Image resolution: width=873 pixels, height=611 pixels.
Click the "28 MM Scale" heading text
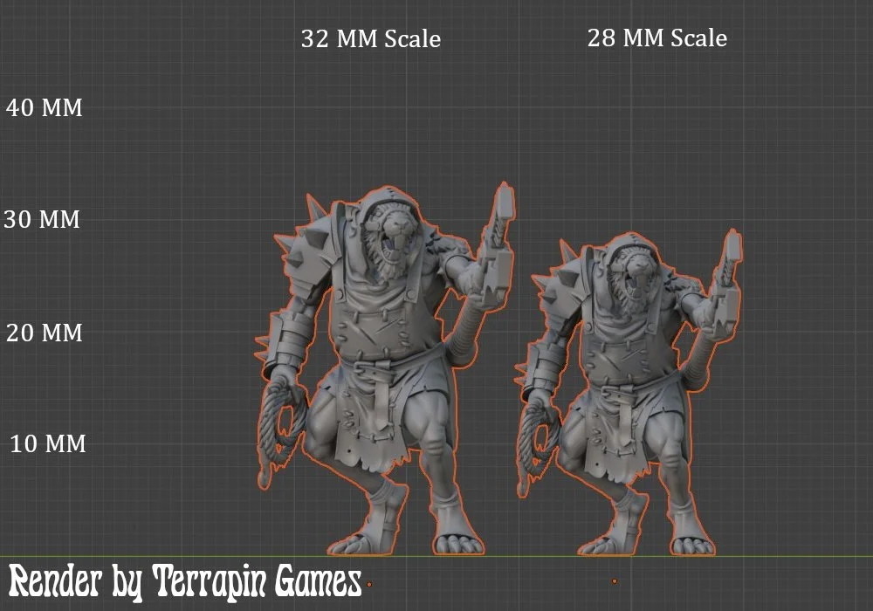coord(657,38)
